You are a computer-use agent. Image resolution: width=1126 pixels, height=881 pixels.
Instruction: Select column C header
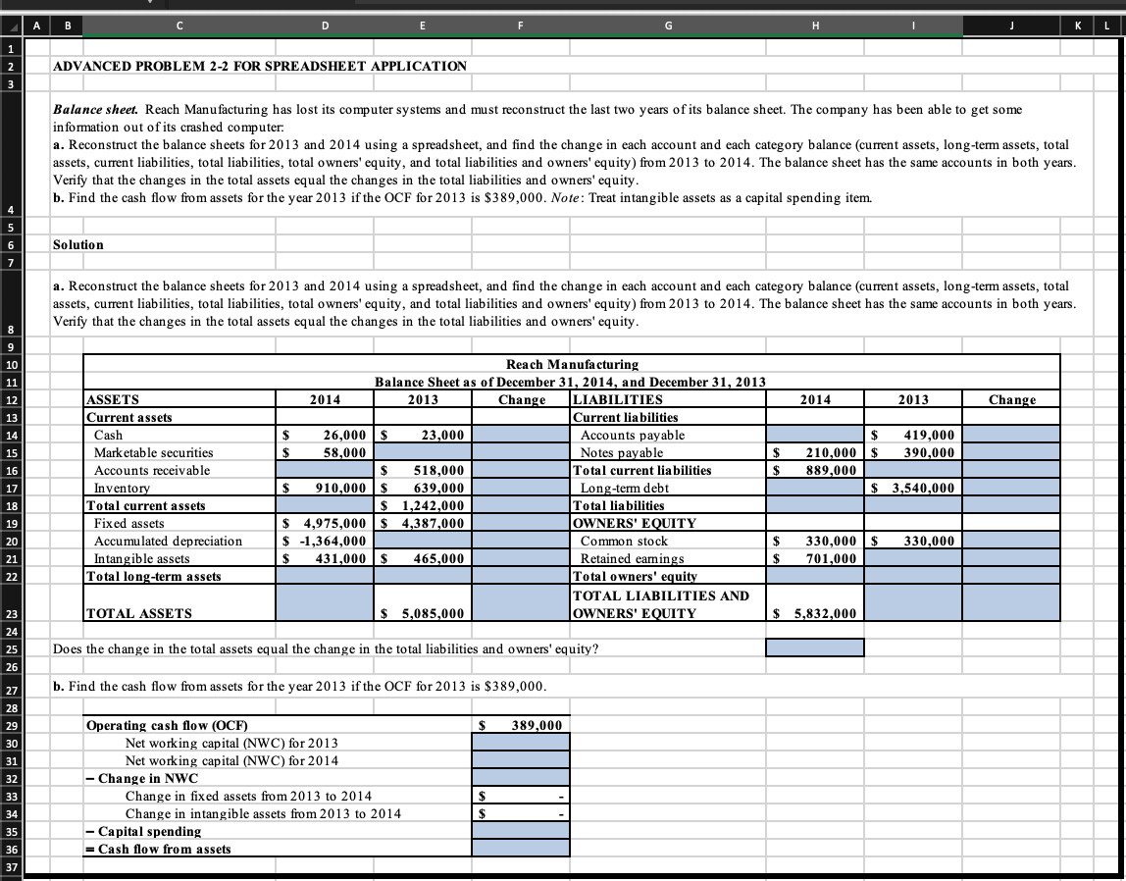(x=179, y=26)
